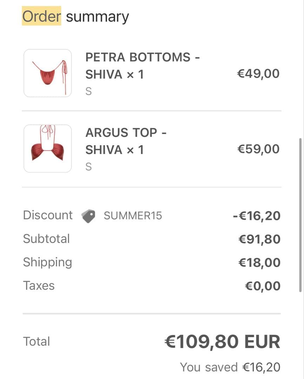Click the Taxes label
Viewport: 304px width, 379px height.
[x=39, y=286]
